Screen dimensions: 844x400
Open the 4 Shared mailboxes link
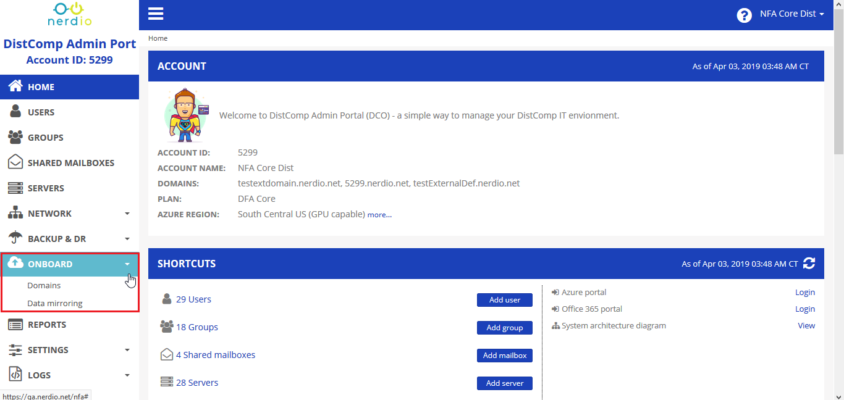[x=216, y=355]
